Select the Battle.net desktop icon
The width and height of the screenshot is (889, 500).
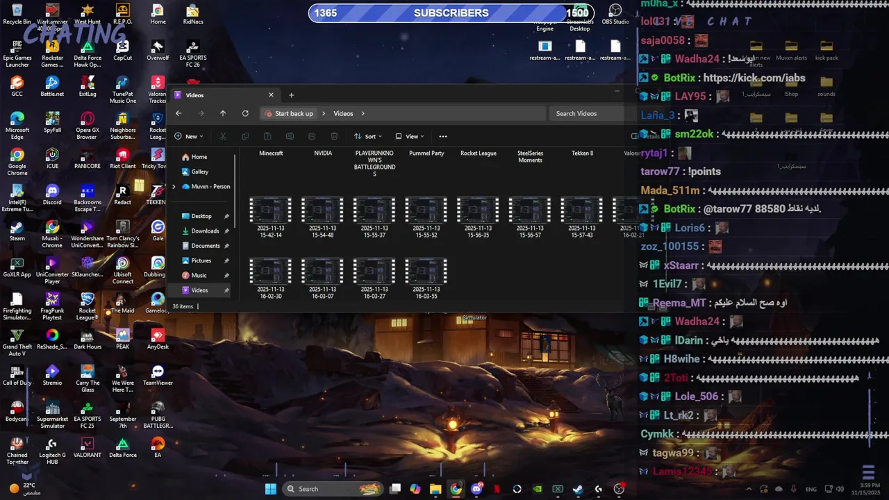pyautogui.click(x=52, y=85)
